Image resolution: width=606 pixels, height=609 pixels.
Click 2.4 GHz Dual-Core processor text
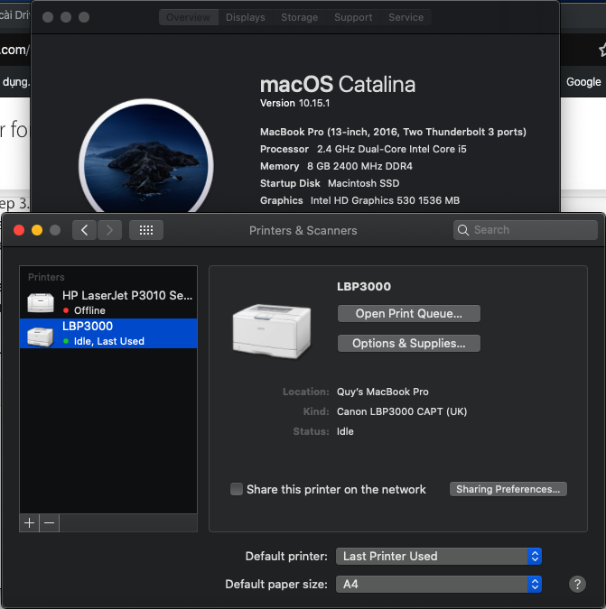pyautogui.click(x=391, y=149)
